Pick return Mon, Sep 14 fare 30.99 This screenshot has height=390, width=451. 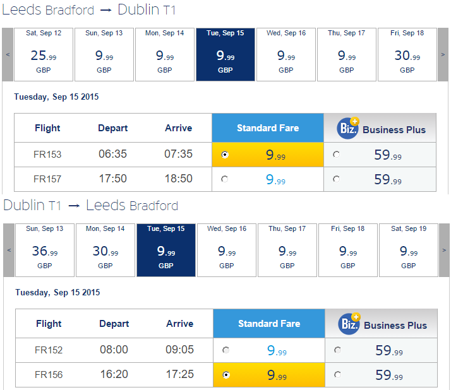pyautogui.click(x=105, y=250)
